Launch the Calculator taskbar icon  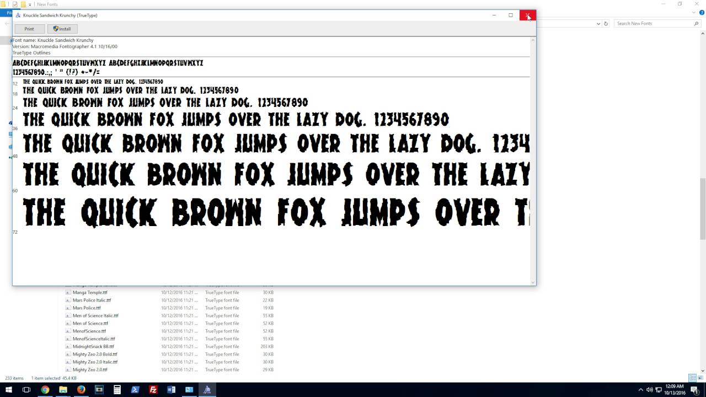(117, 390)
